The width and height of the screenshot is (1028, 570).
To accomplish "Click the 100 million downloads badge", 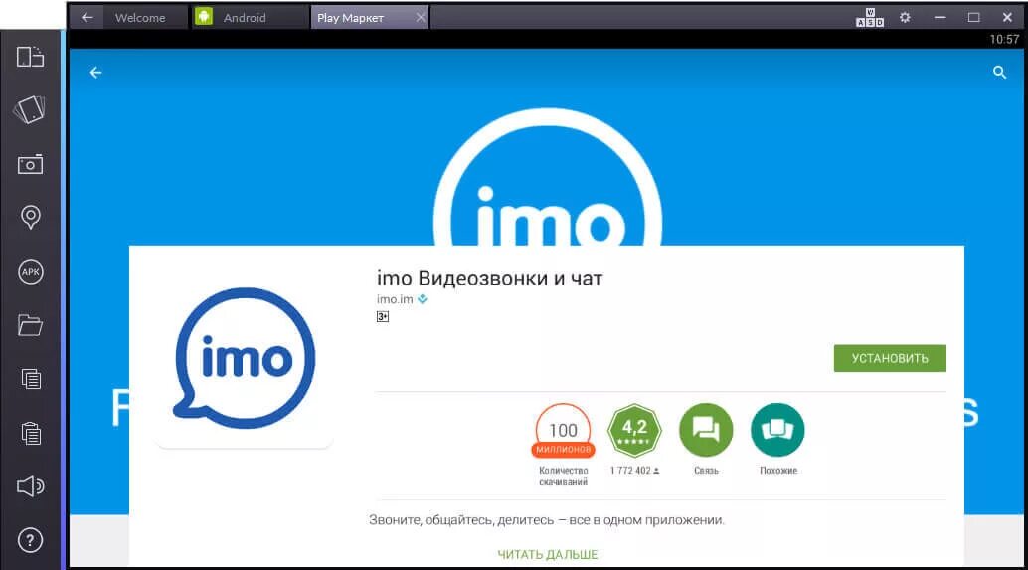I will 563,431.
